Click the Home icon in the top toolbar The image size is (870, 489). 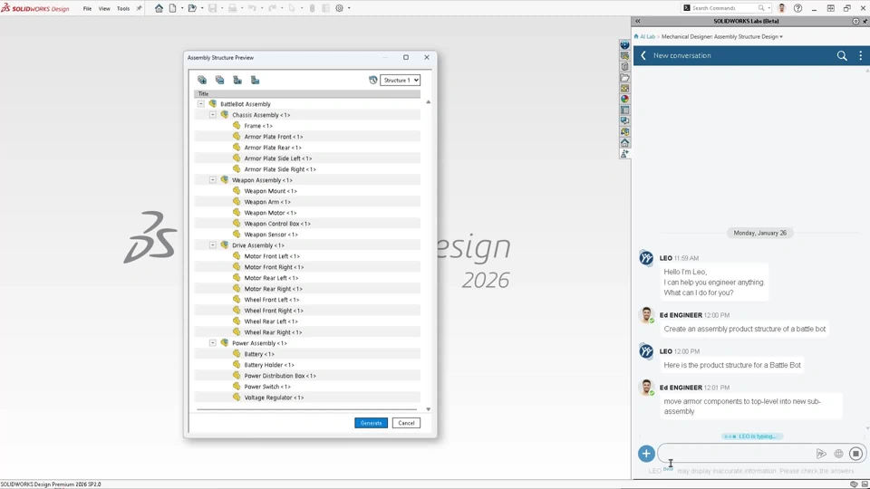pyautogui.click(x=159, y=8)
